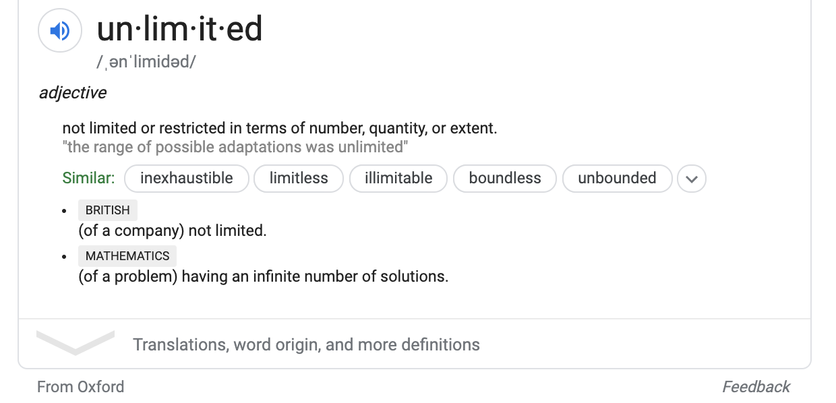Image resolution: width=836 pixels, height=403 pixels.
Task: Select the 'inexhaustible' synonym chip
Action: pyautogui.click(x=187, y=179)
